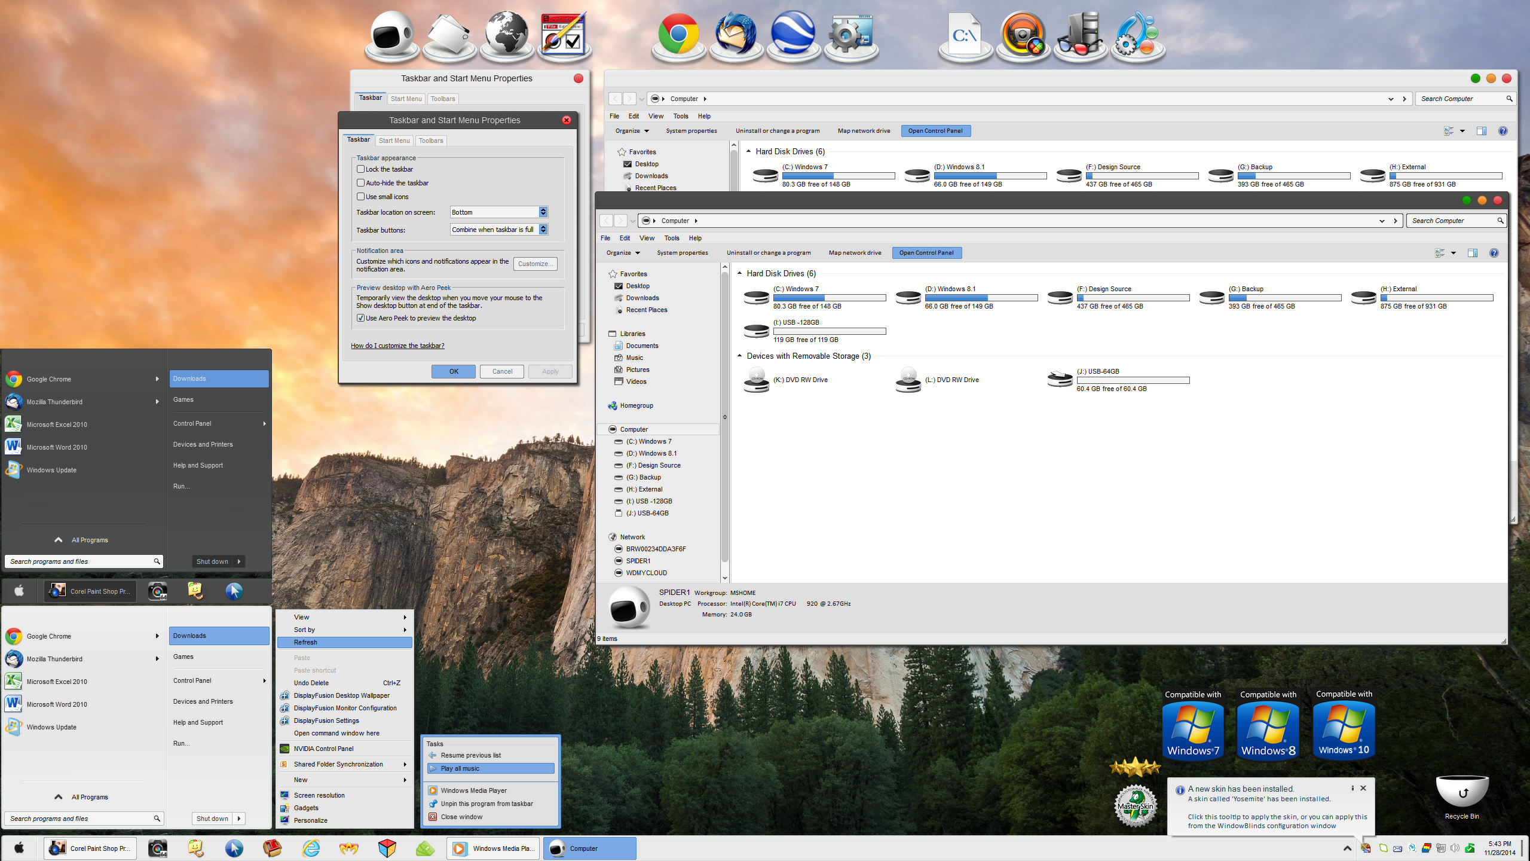Open view options dropdown arrow in front Computer window

pyautogui.click(x=1453, y=253)
